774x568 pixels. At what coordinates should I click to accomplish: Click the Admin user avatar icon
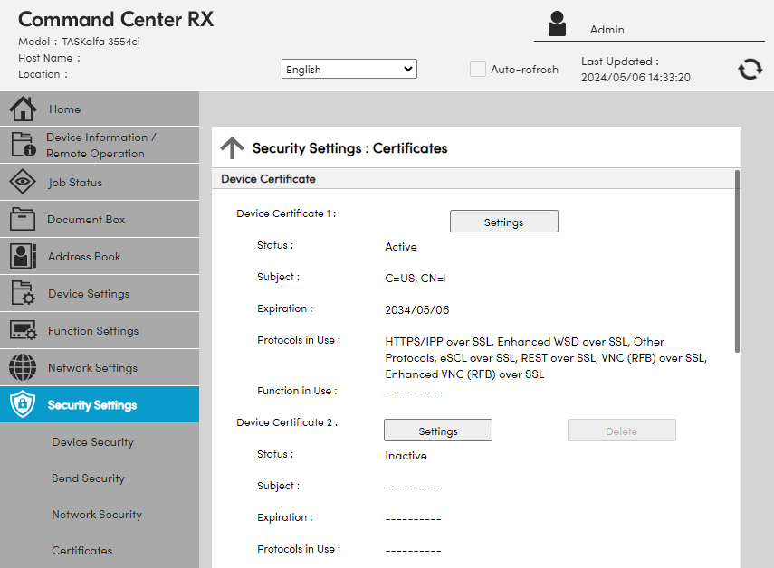coord(557,24)
